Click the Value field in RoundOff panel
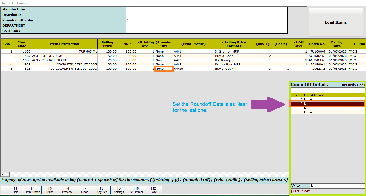Image resolution: width=366 pixels, height=196 pixels. click(337, 186)
